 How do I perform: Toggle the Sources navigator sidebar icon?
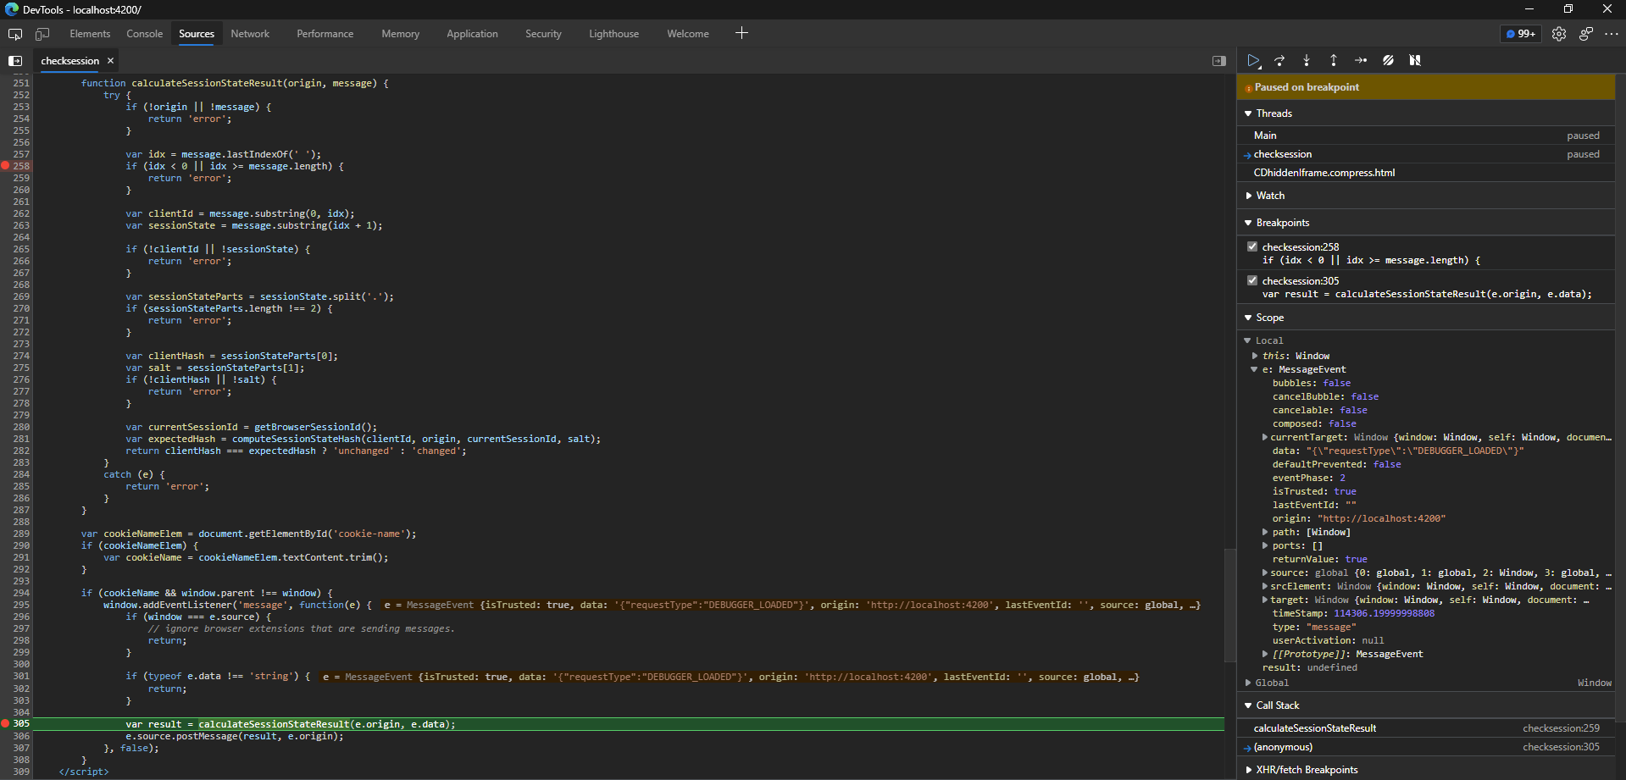pos(15,61)
